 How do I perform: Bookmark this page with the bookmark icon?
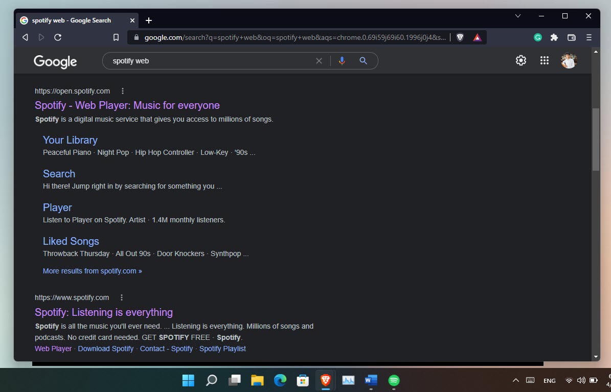pyautogui.click(x=116, y=37)
